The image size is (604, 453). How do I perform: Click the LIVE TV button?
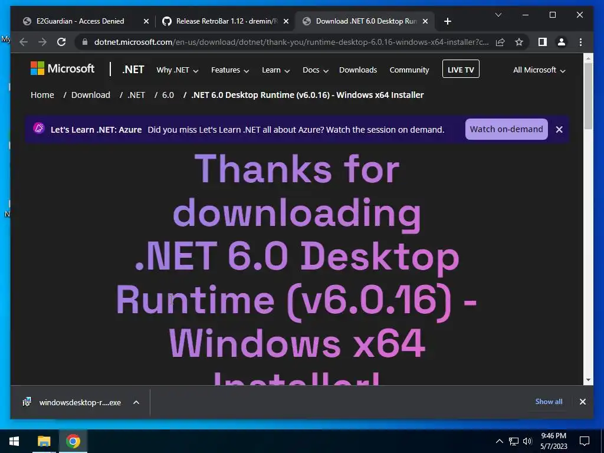point(461,69)
